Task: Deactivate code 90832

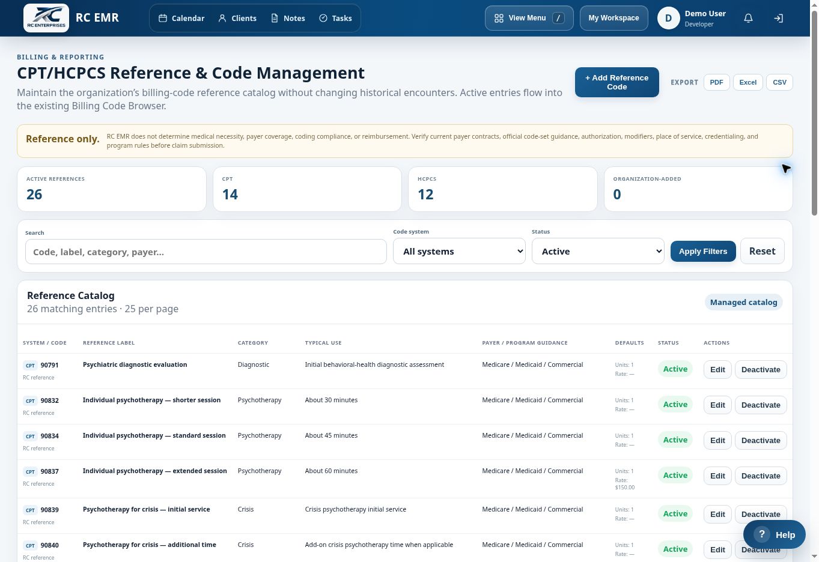Action: (x=761, y=405)
